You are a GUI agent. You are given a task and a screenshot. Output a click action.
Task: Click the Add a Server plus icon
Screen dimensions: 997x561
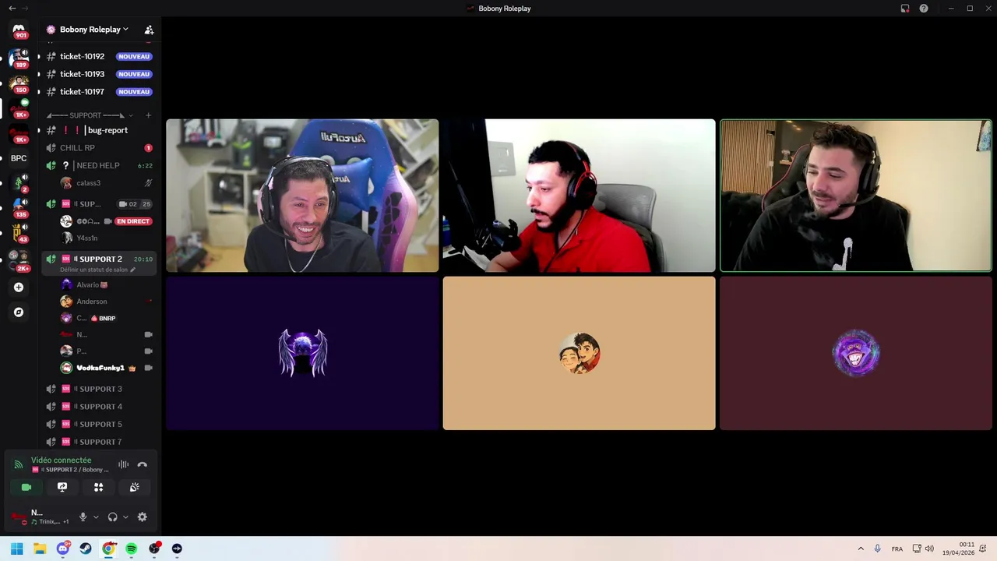click(19, 288)
